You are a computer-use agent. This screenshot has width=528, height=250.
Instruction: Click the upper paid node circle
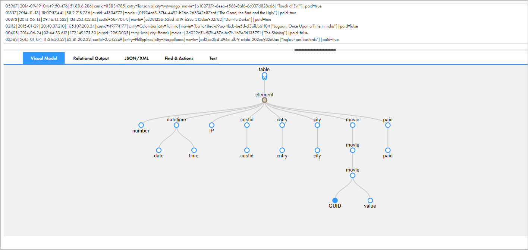(x=388, y=125)
